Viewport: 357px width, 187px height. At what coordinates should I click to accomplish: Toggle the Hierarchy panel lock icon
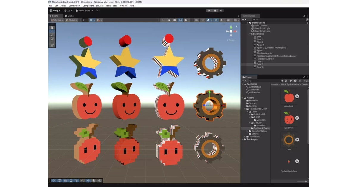click(304, 16)
